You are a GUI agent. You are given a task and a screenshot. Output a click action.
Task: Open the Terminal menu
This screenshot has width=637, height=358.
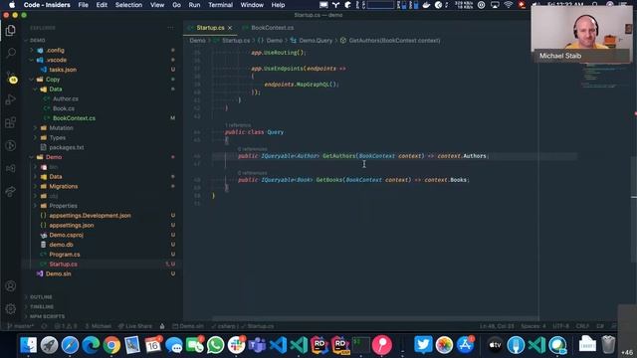pyautogui.click(x=220, y=5)
